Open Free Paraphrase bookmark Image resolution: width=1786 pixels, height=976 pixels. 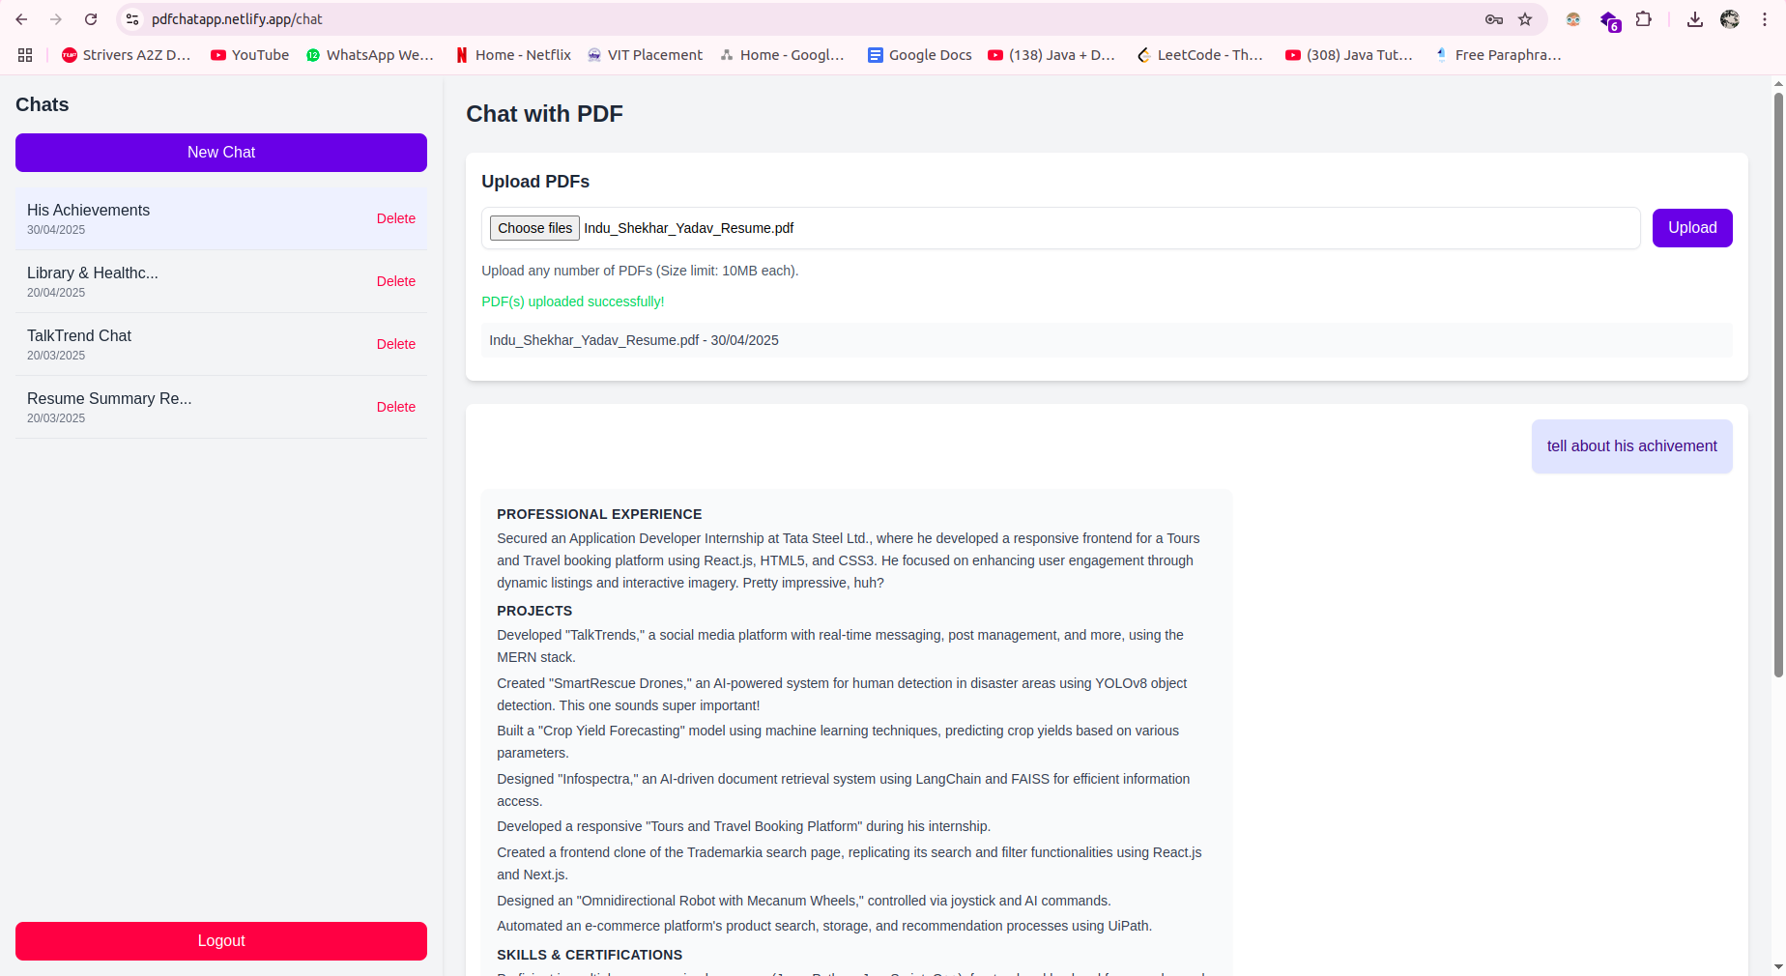pyautogui.click(x=1498, y=55)
